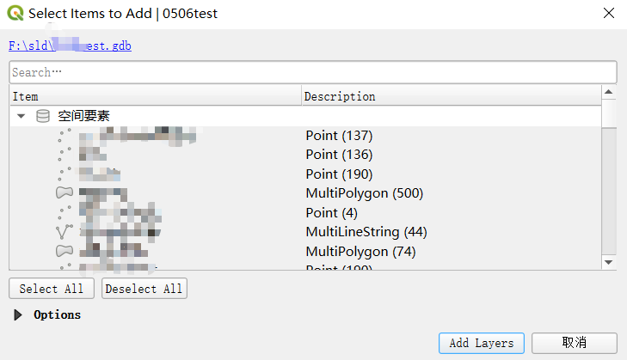Collapse the 空间要素 tree group
The image size is (627, 360).
(21, 116)
